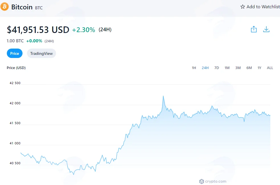Select the Price chart view
280x185 pixels.
15,53
